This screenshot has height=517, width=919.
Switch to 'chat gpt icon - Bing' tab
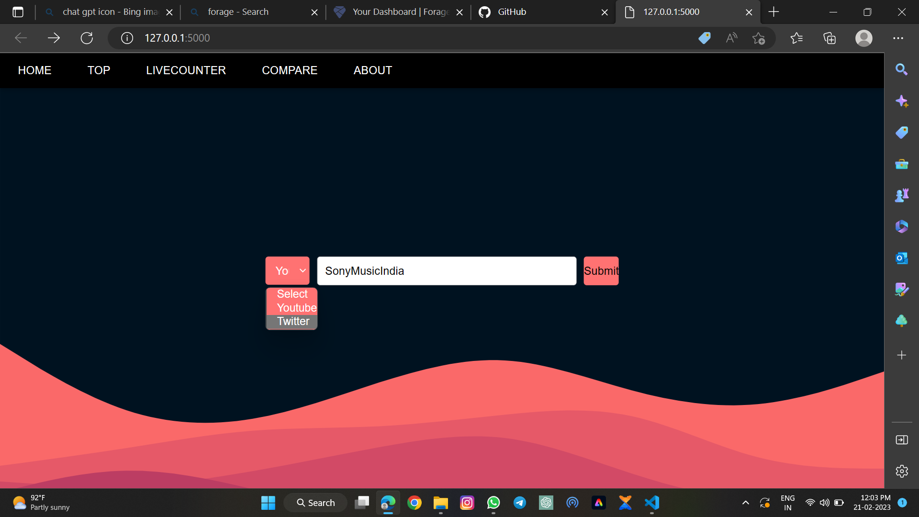[109, 12]
